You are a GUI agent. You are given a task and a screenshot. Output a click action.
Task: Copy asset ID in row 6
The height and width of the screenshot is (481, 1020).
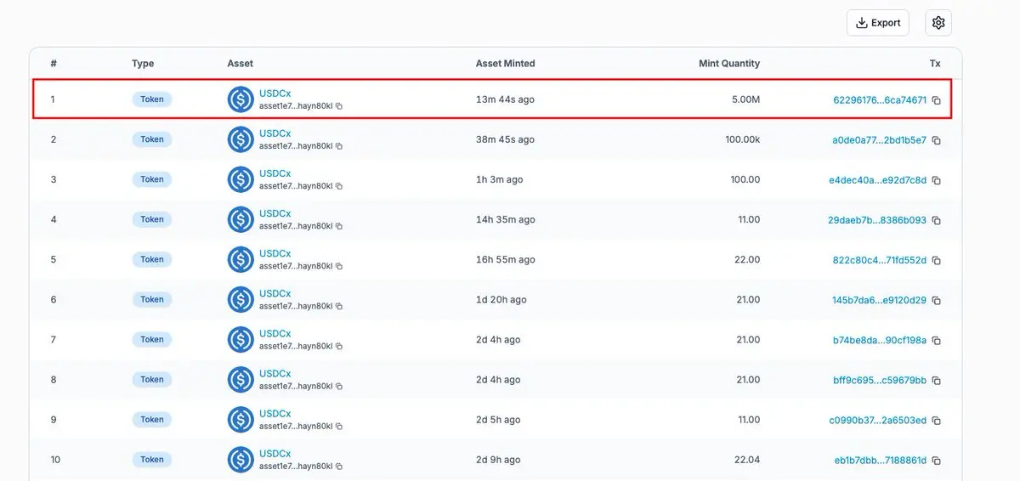pyautogui.click(x=339, y=306)
